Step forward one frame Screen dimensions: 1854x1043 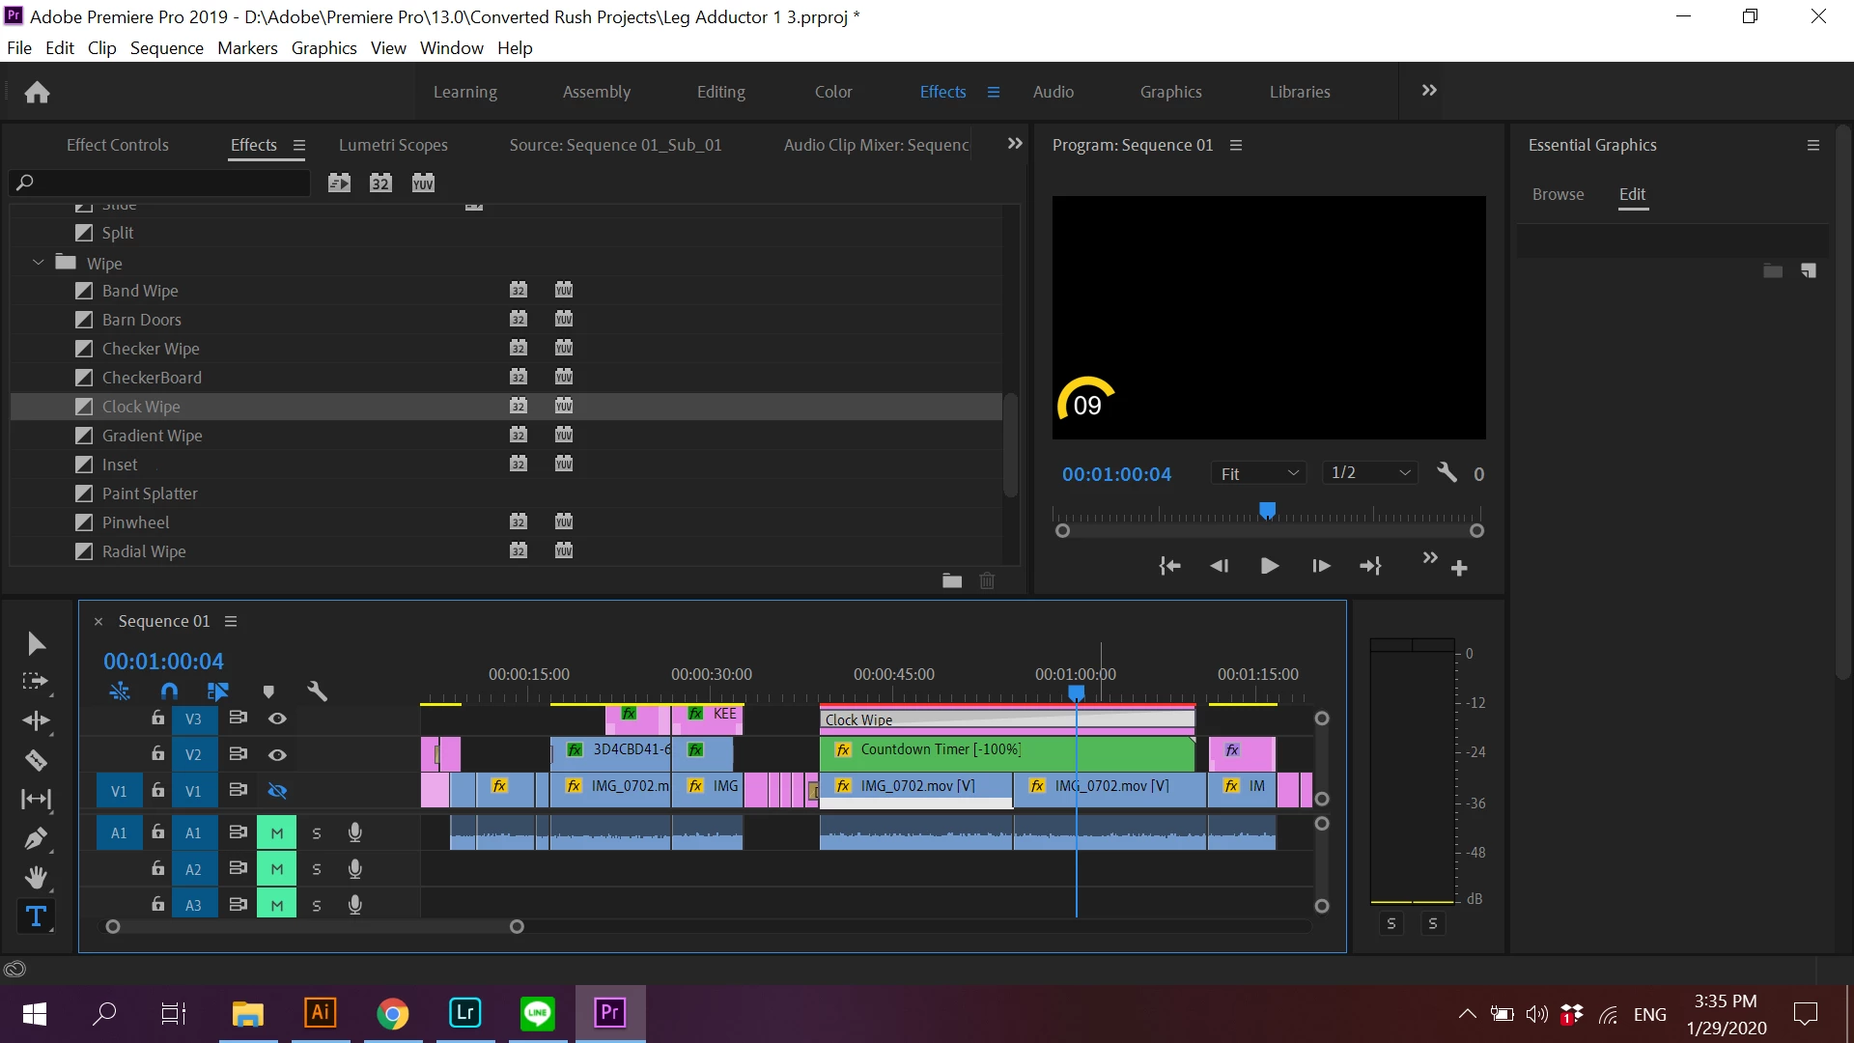[1321, 566]
